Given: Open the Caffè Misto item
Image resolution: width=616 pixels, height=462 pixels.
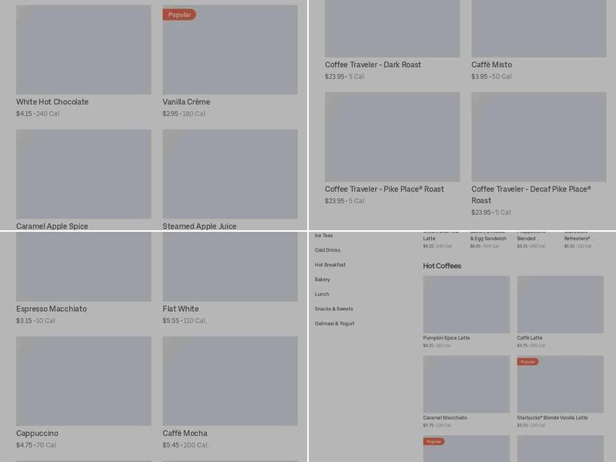Looking at the screenshot, I should coord(538,29).
